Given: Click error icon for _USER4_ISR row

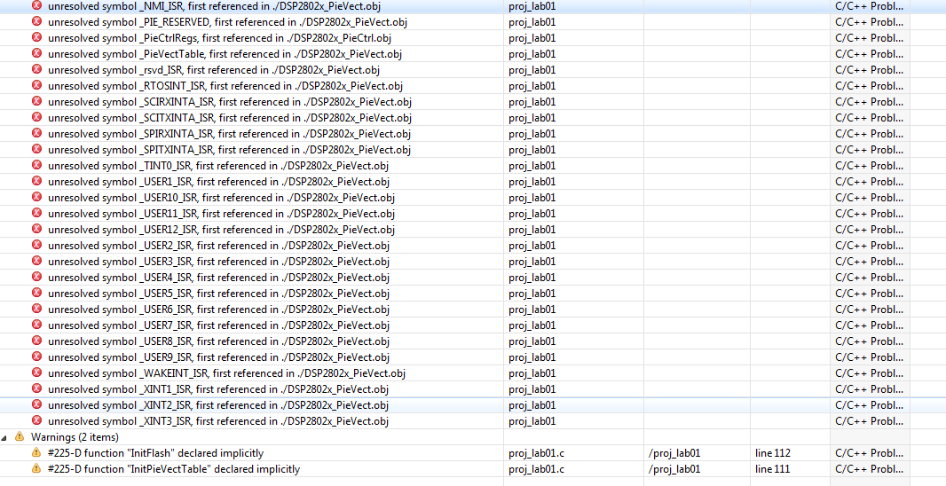Looking at the screenshot, I should point(36,278).
